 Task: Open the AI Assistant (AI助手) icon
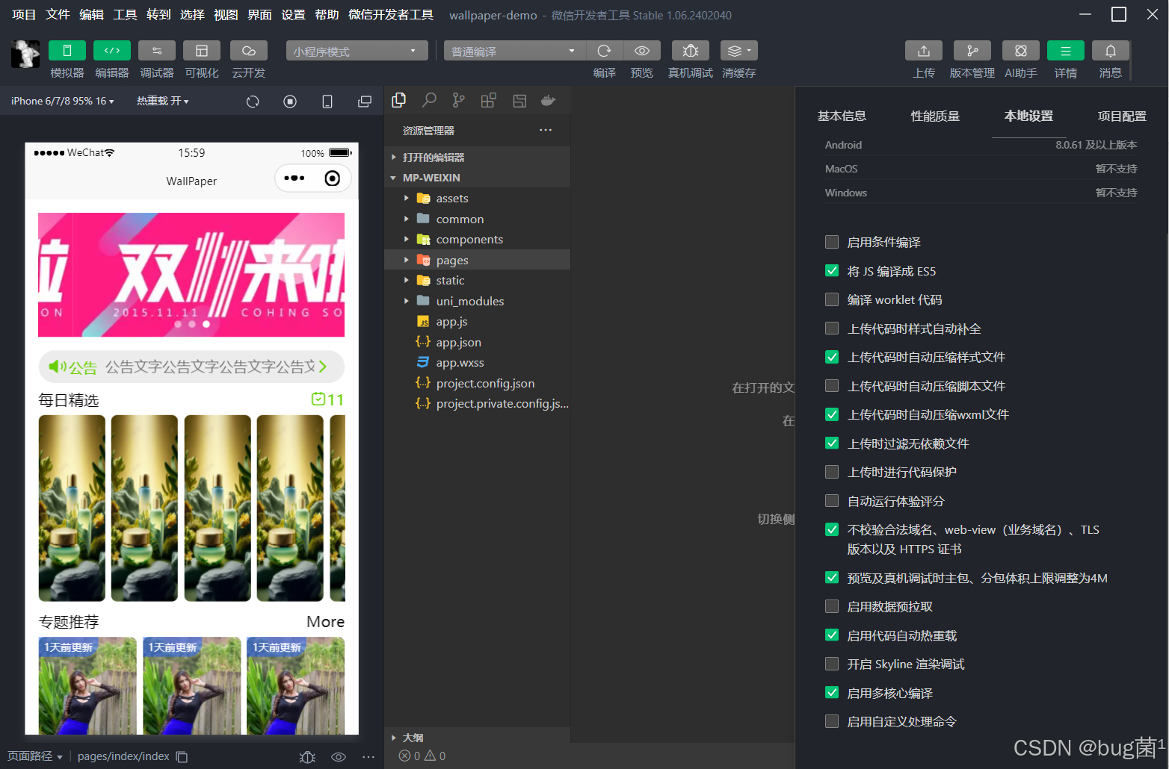click(x=1021, y=51)
